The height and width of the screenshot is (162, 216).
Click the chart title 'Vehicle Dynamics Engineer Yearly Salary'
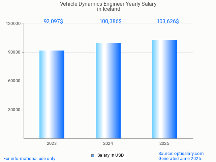108,4
